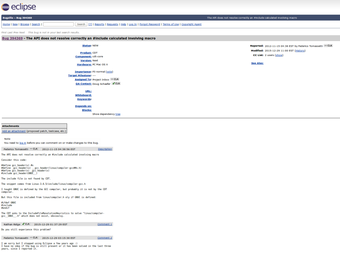The height and width of the screenshot is (253, 340).
Task: Click the Importance field label
Action: pos(83,72)
